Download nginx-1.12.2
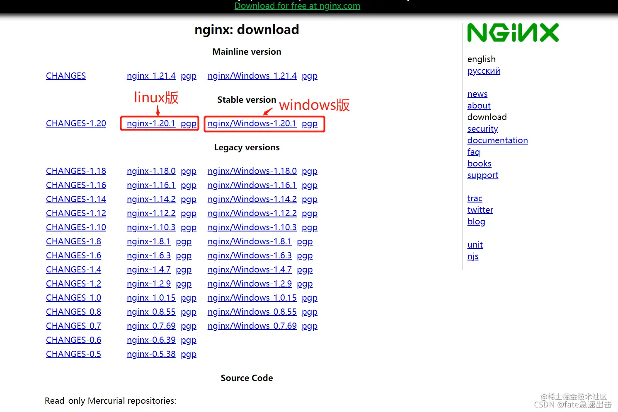 click(151, 213)
